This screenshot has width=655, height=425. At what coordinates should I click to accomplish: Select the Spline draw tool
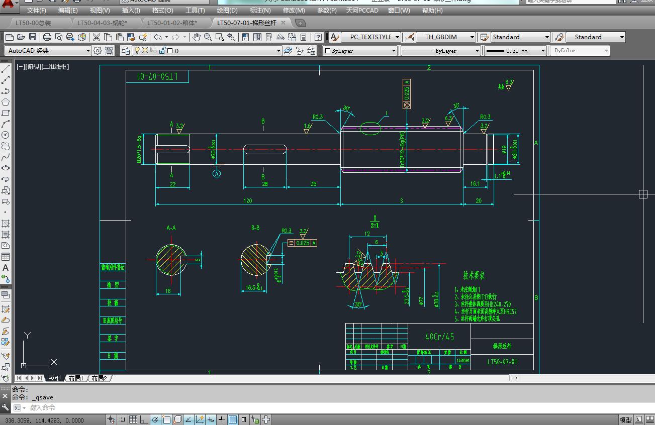click(6, 157)
